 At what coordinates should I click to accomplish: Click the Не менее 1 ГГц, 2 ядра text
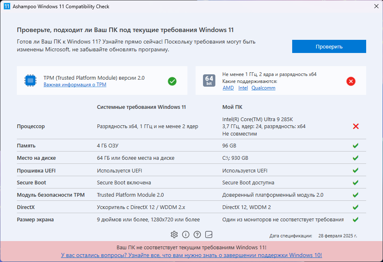click(269, 74)
